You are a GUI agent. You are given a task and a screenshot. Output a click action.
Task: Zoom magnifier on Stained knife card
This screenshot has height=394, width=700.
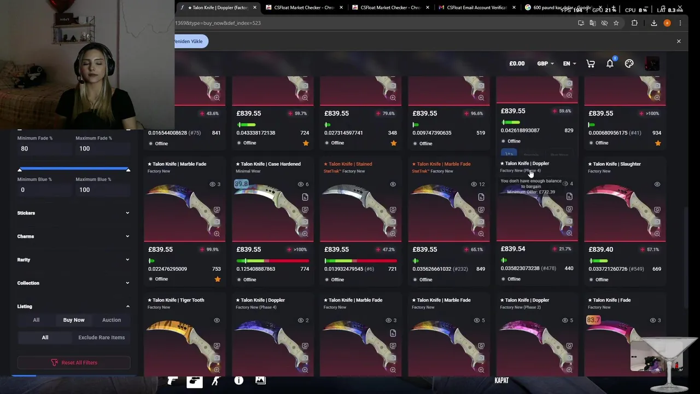(393, 234)
